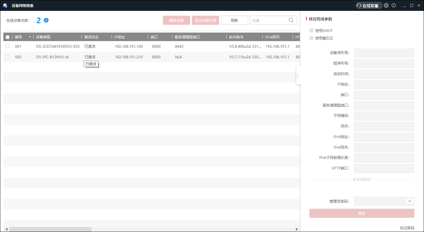The height and width of the screenshot is (232, 424).
Task: Select checkbox for device 001
Action: point(8,46)
